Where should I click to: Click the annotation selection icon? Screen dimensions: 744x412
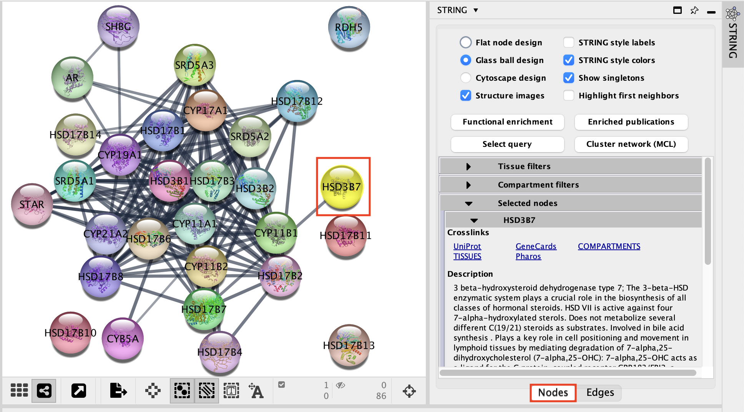pos(231,391)
